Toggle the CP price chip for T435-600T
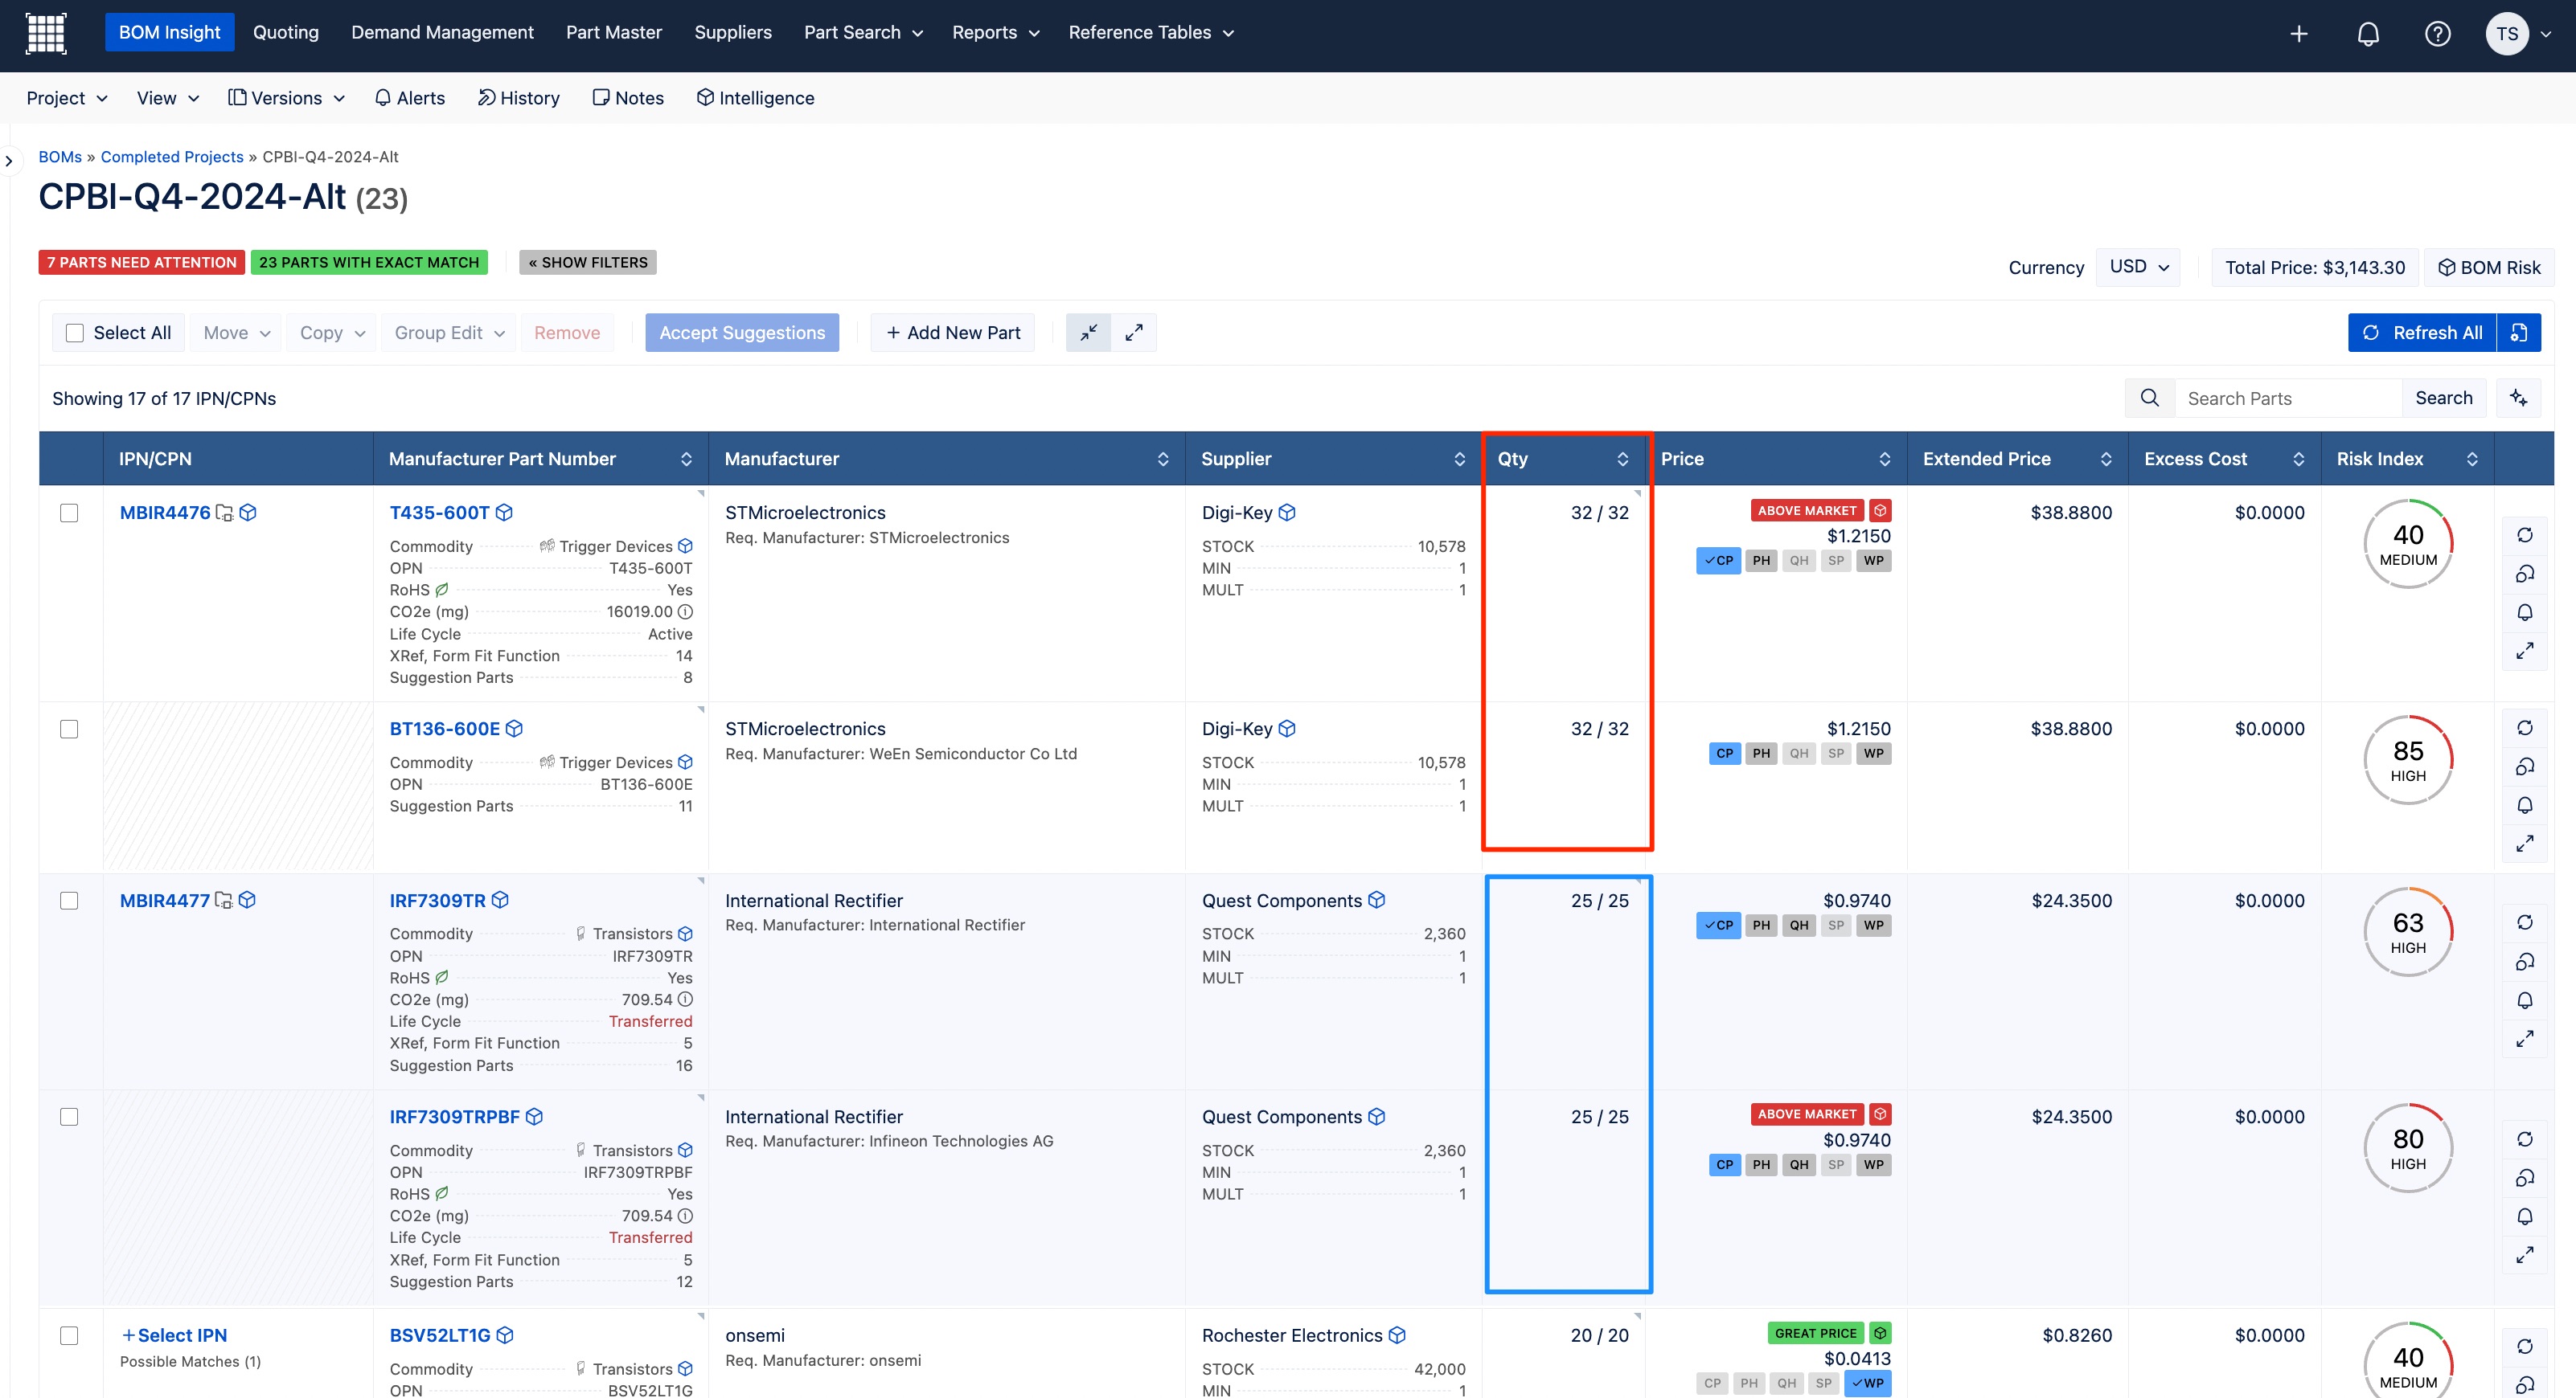Image resolution: width=2576 pixels, height=1398 pixels. (x=1718, y=561)
